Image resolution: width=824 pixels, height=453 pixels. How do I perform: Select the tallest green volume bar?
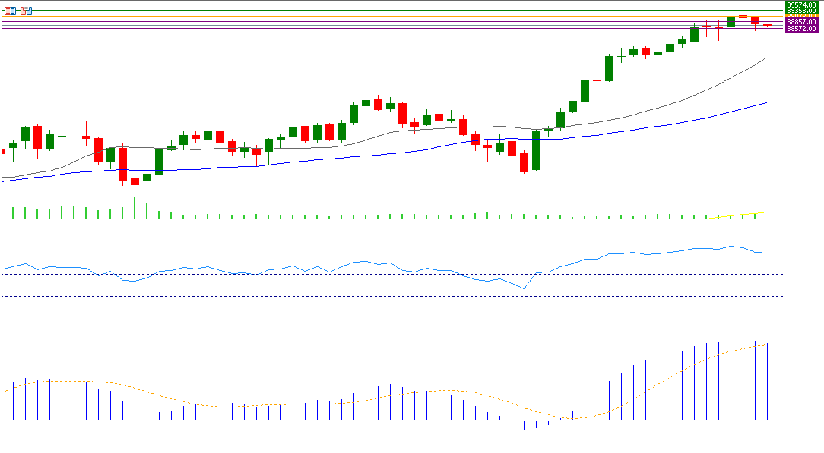(x=135, y=207)
